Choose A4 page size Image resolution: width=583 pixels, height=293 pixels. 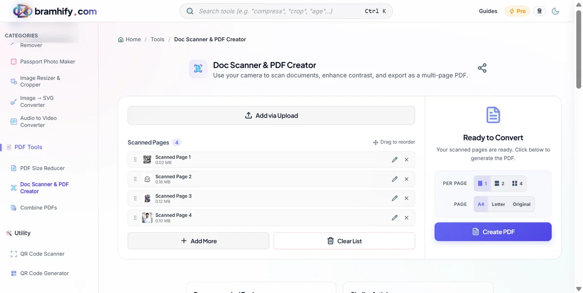(x=481, y=204)
